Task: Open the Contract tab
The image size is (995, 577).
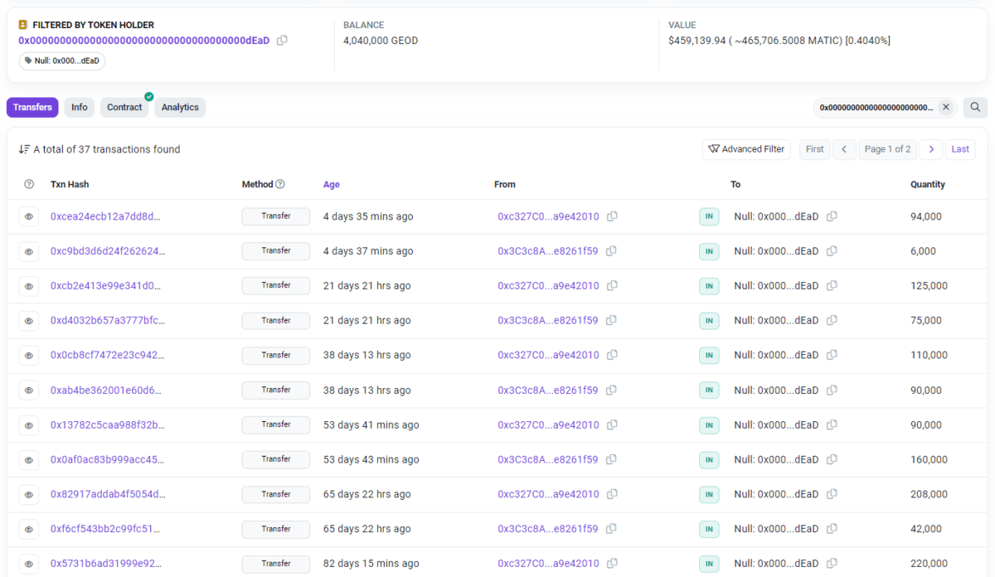Action: click(125, 107)
